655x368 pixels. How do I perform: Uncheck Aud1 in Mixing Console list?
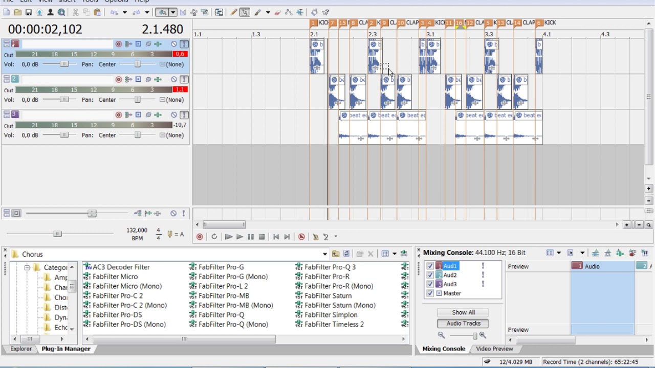430,266
